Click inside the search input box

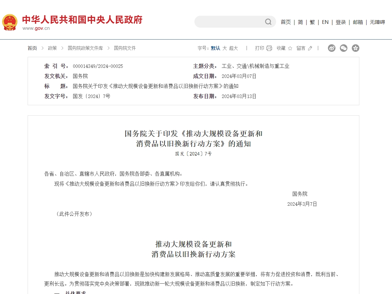point(232,22)
